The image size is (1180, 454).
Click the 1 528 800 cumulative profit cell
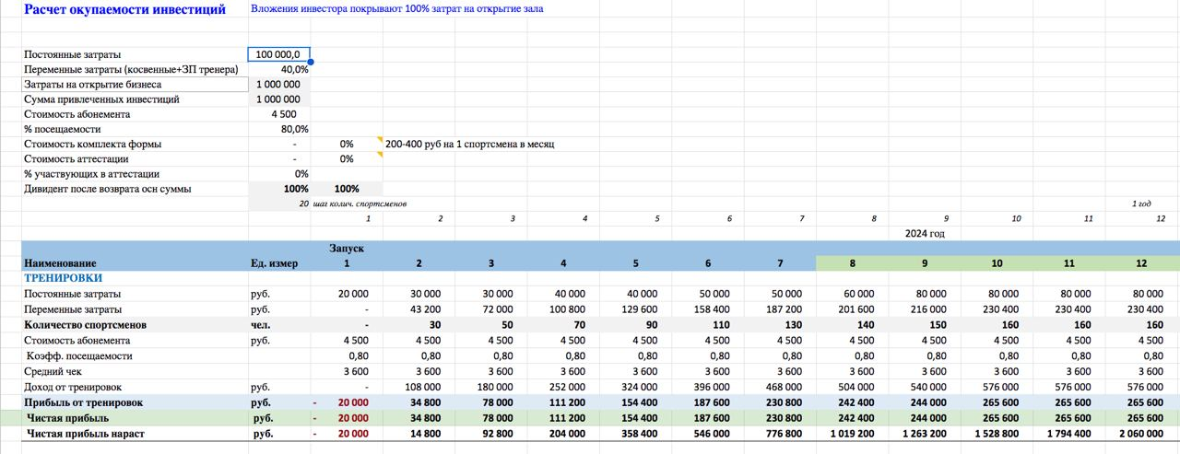997,433
